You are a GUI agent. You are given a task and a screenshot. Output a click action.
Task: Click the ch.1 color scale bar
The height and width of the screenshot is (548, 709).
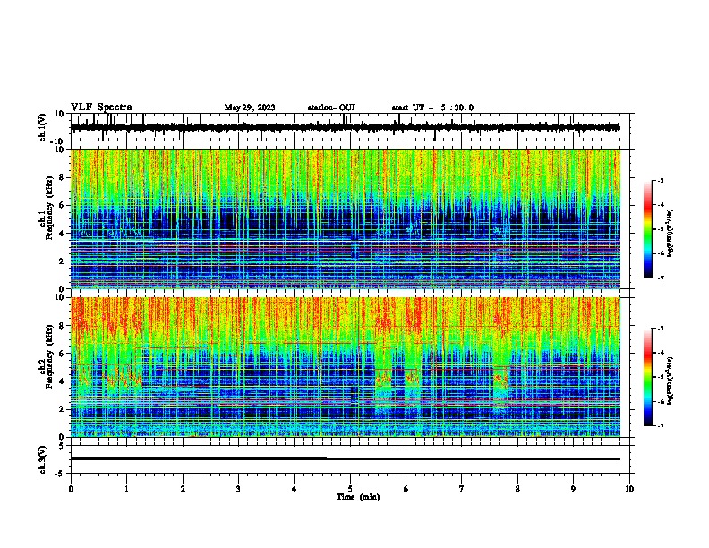[648, 229]
